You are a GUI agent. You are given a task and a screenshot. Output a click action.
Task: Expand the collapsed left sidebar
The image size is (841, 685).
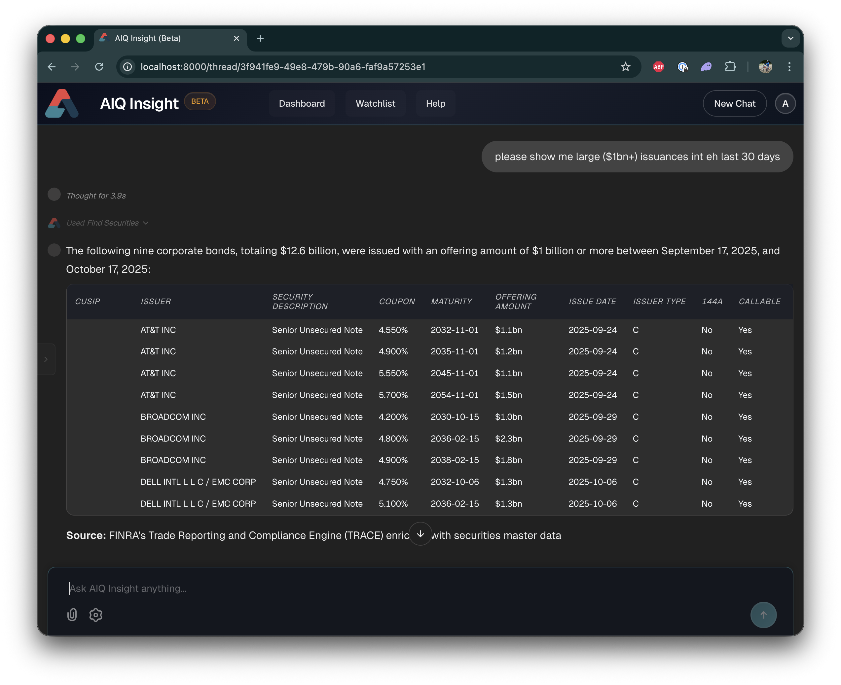[46, 359]
